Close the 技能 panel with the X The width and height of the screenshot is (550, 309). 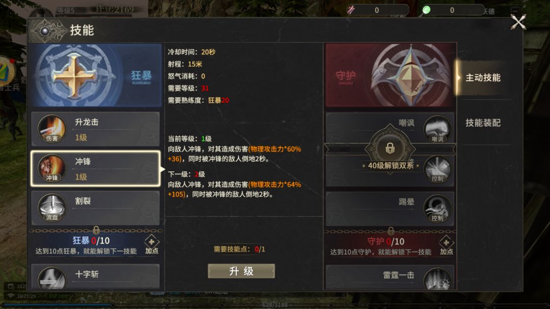pos(518,22)
